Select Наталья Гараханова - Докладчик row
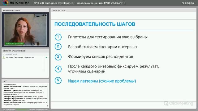This screenshot has height=111, width=198. 25,57
